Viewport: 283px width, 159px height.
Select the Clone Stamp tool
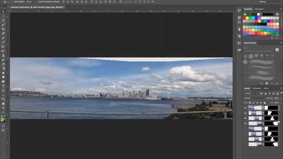click(3, 55)
